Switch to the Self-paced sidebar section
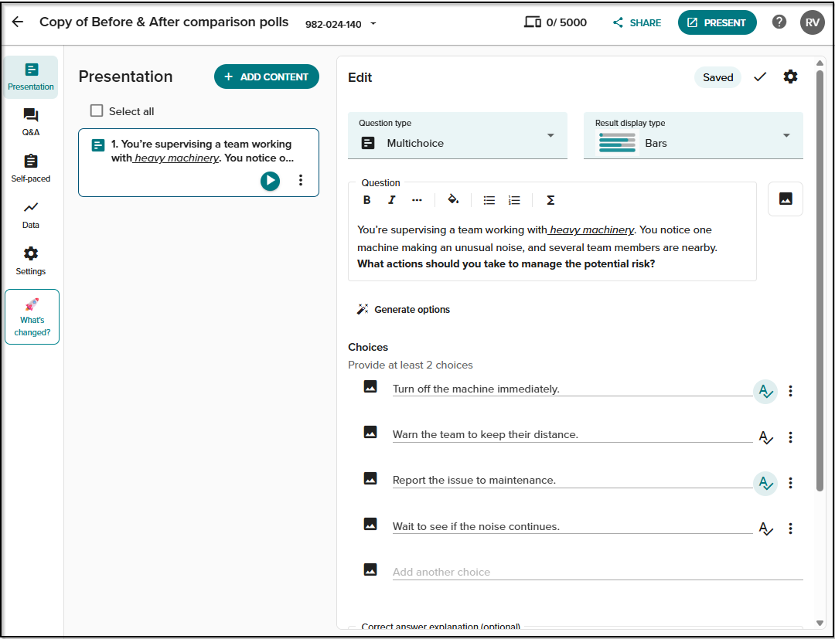The image size is (835, 639). click(x=31, y=168)
